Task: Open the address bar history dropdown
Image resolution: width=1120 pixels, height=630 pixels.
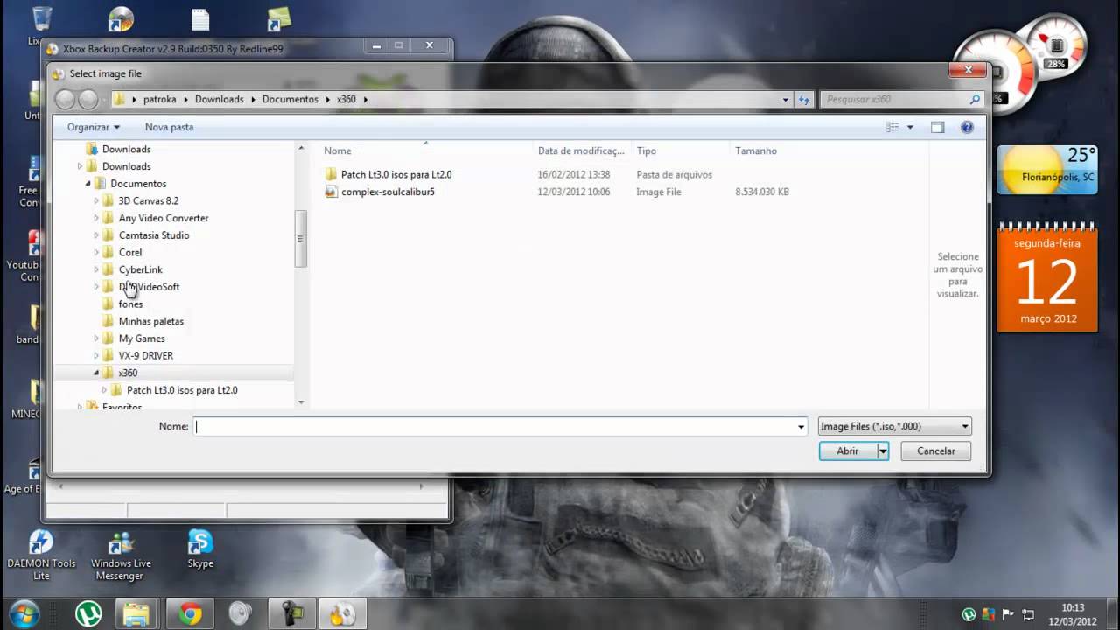Action: [786, 100]
